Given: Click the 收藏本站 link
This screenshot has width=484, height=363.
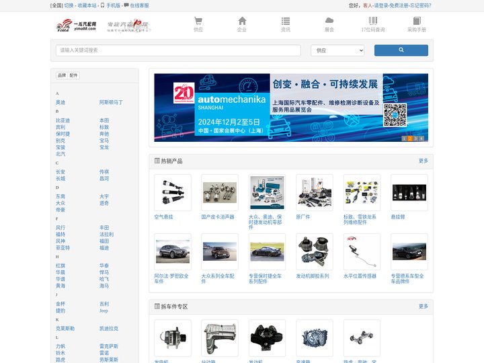Looking at the screenshot, I should point(87,5).
